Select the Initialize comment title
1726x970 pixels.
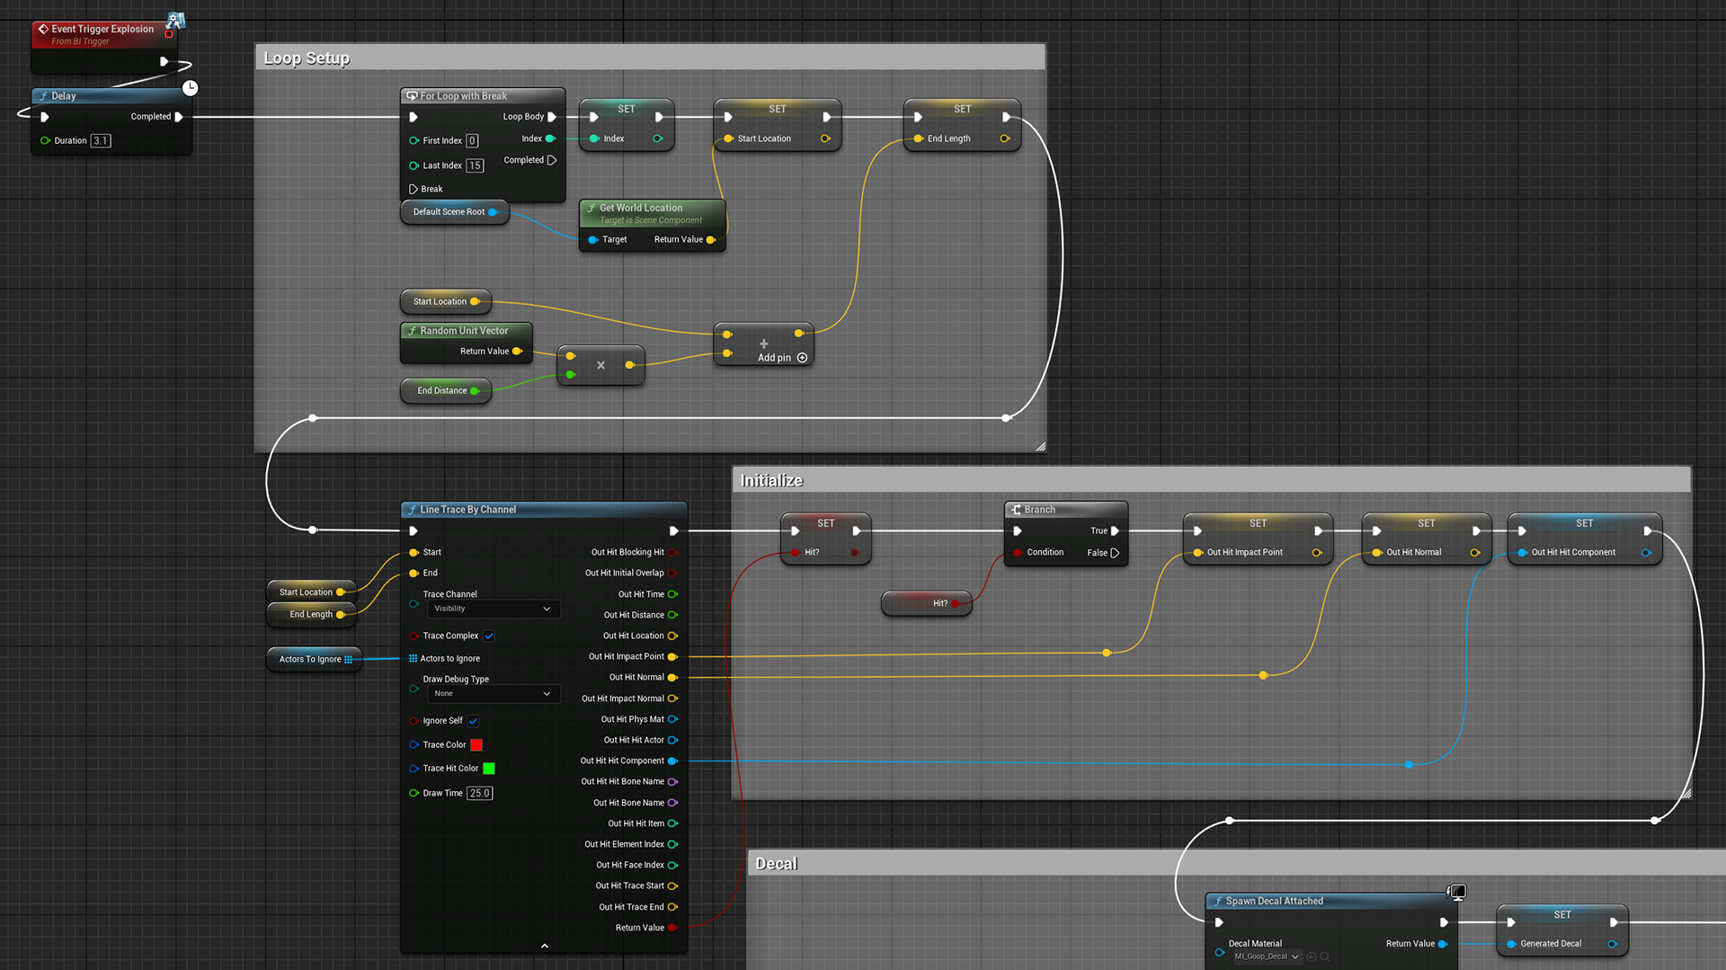coord(771,481)
